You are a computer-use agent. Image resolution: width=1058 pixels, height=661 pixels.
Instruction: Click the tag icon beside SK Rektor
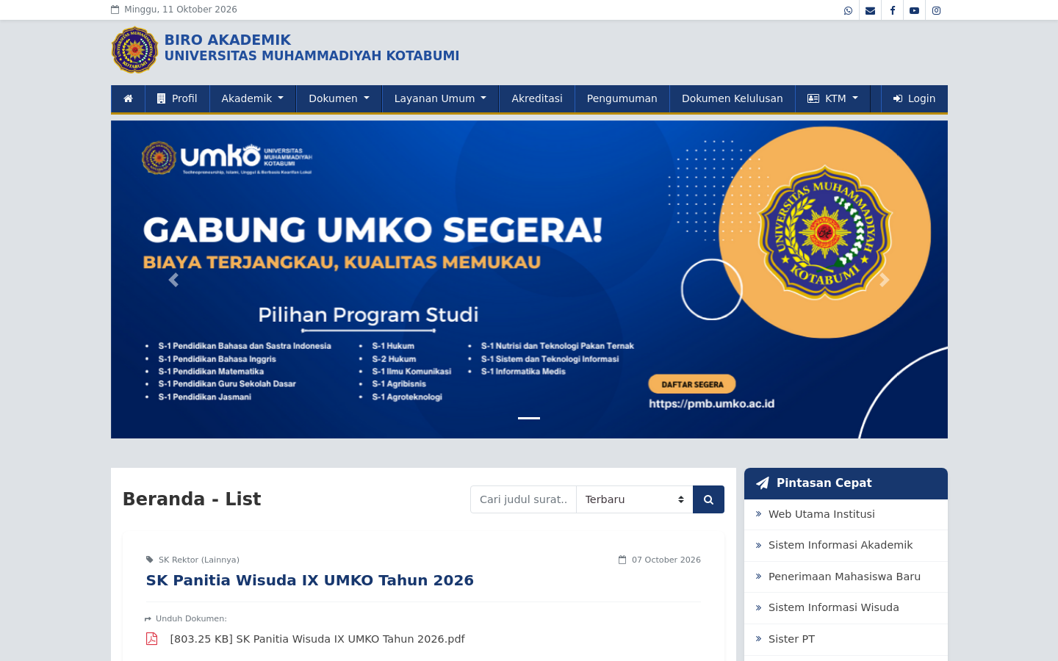[x=150, y=560]
